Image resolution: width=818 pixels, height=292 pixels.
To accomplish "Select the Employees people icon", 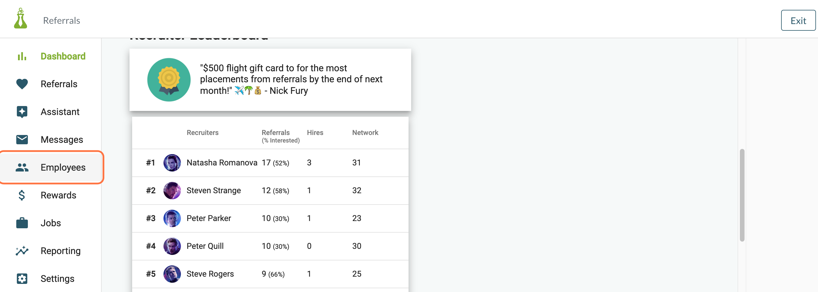I will point(22,167).
